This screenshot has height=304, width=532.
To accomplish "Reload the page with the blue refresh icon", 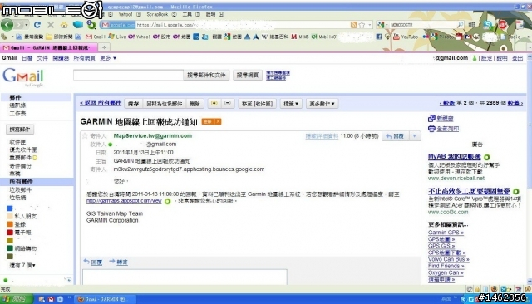I will (x=37, y=25).
